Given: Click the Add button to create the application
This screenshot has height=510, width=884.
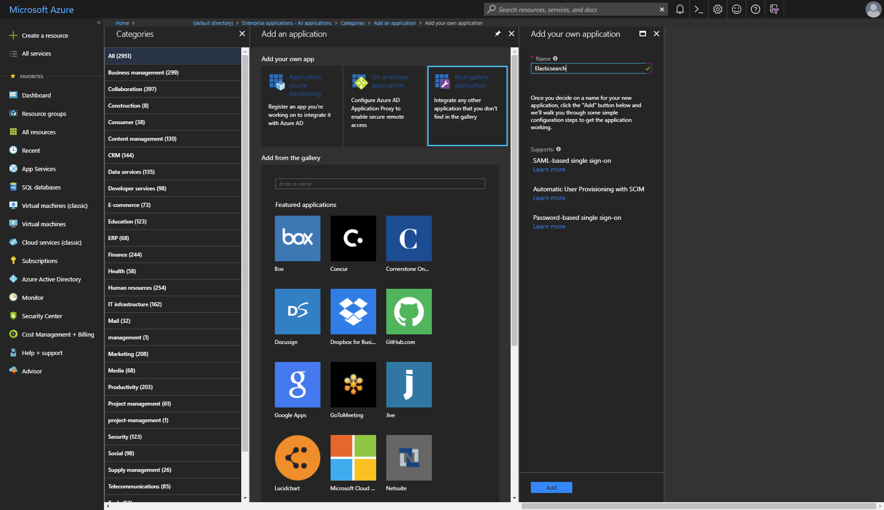Looking at the screenshot, I should coord(551,487).
